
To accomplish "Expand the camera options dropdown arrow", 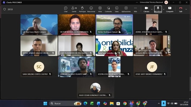I will click(x=152, y=9).
